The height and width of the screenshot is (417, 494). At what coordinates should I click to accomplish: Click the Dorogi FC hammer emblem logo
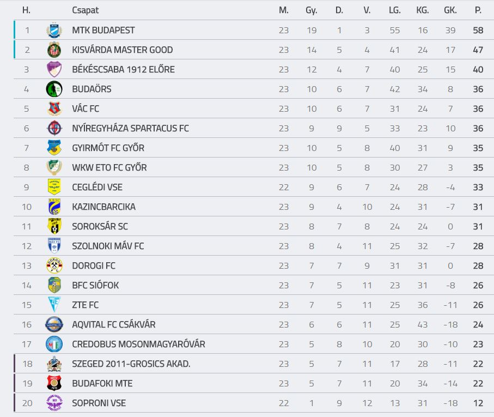(54, 265)
